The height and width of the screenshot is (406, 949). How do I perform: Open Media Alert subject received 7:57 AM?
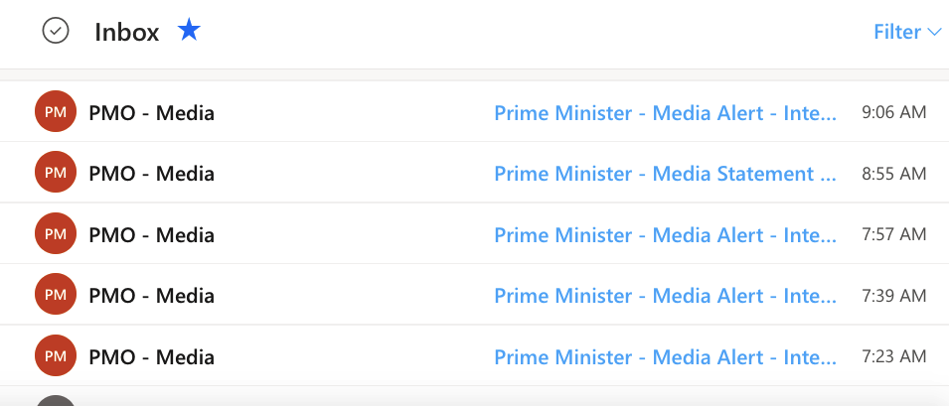tap(665, 235)
